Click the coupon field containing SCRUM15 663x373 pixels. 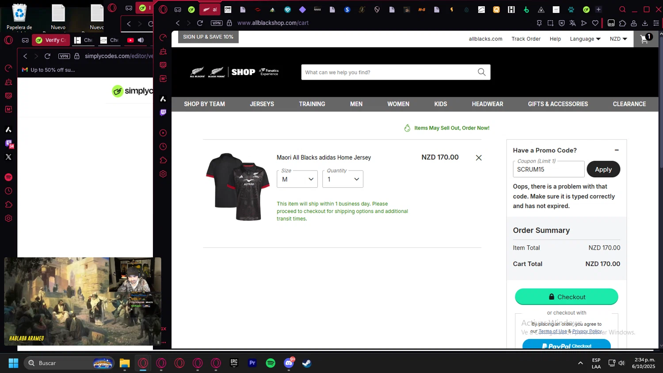(x=549, y=169)
